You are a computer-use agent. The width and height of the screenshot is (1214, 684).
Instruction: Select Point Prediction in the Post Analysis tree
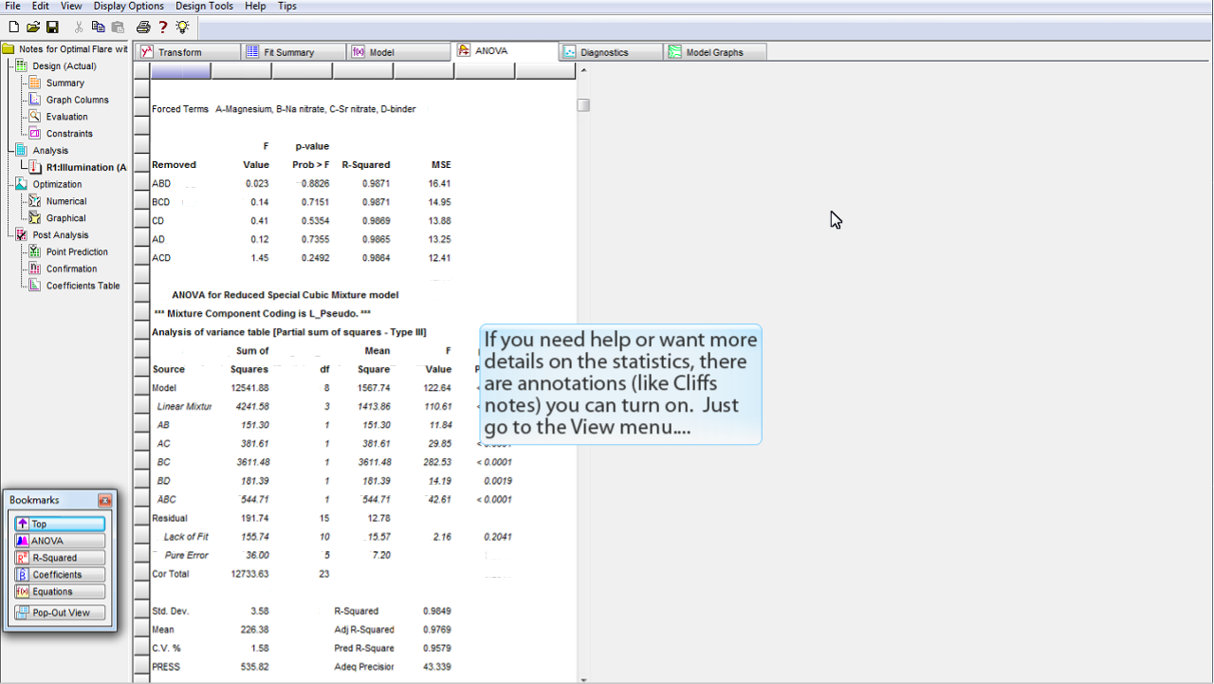pyautogui.click(x=77, y=252)
